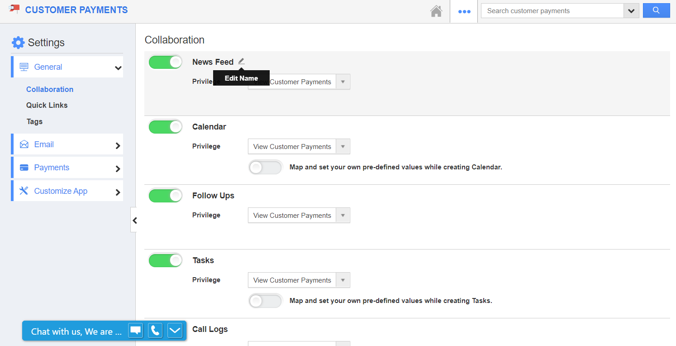676x346 pixels.
Task: Click the home icon in top bar
Action: (x=436, y=11)
